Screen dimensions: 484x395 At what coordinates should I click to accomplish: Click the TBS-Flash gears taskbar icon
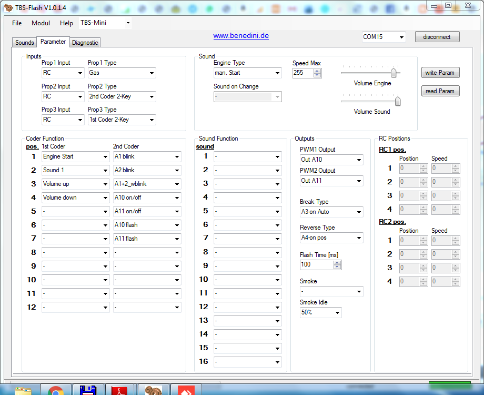154,391
